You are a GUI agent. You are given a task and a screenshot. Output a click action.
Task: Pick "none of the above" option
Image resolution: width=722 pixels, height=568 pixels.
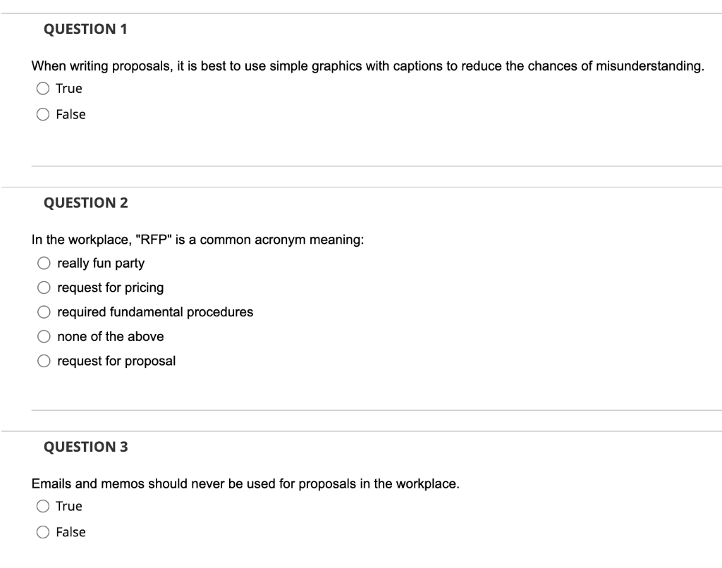43,336
